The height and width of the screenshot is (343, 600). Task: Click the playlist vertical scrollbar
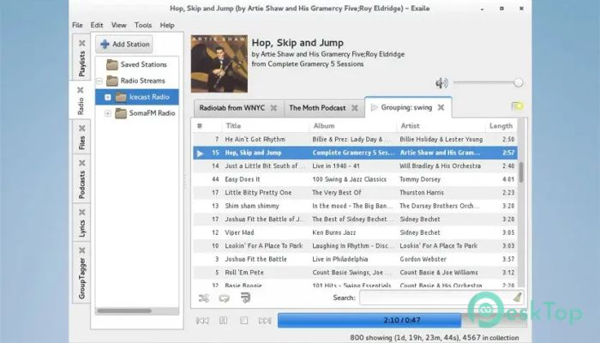point(521,171)
